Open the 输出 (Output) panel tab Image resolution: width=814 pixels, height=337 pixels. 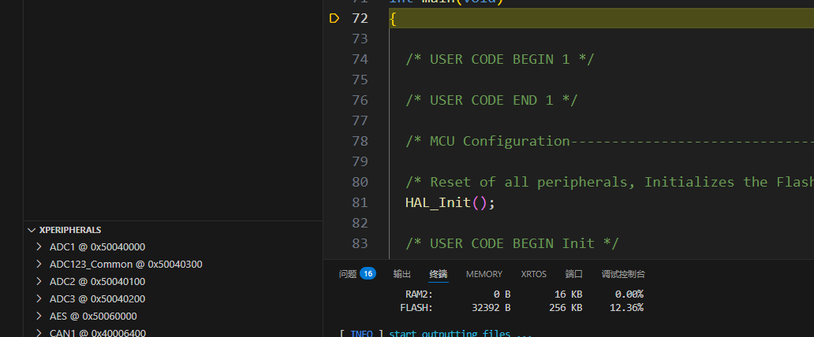[x=402, y=274]
